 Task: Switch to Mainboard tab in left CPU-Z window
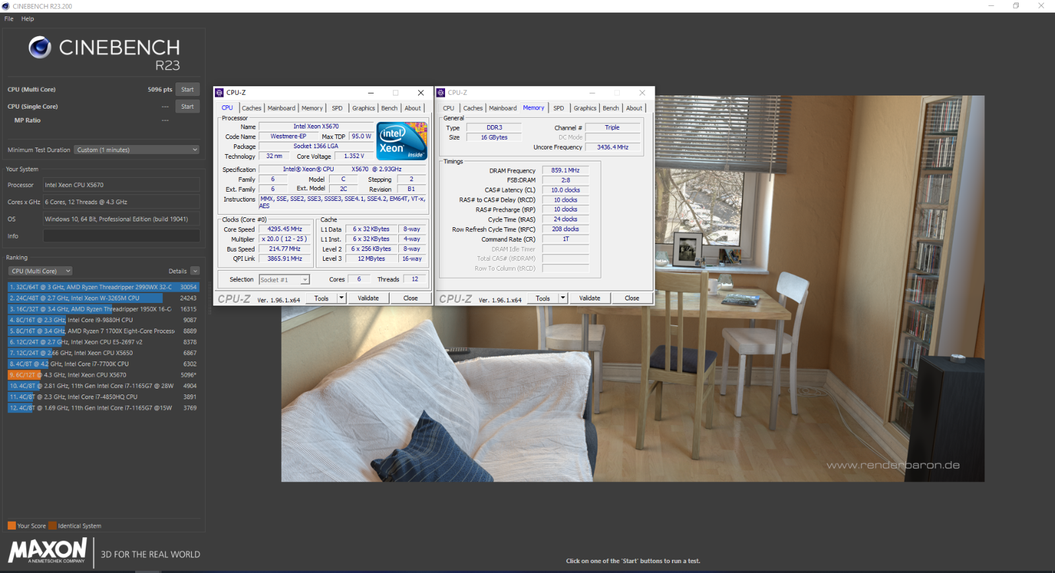point(282,108)
